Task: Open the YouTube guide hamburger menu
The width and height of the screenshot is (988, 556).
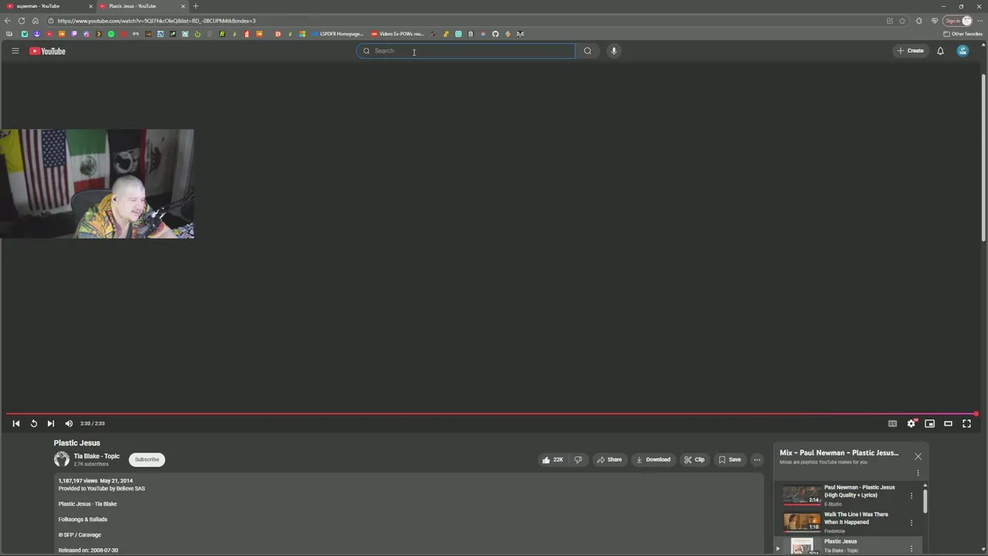Action: click(x=15, y=51)
